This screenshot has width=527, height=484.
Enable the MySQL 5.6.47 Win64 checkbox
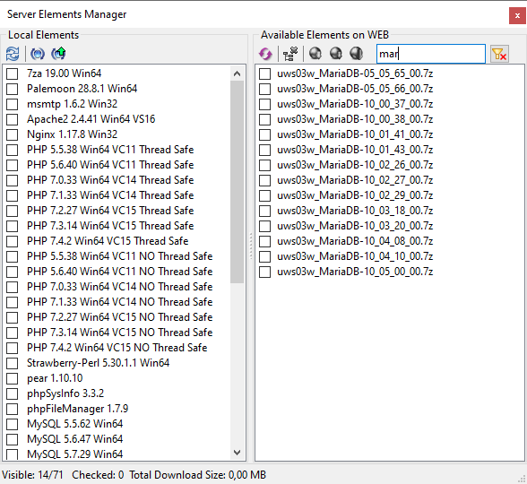[x=13, y=439]
